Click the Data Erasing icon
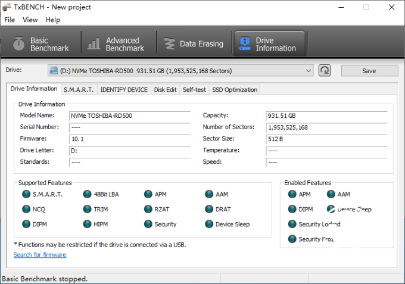This screenshot has height=284, width=405. click(x=169, y=43)
